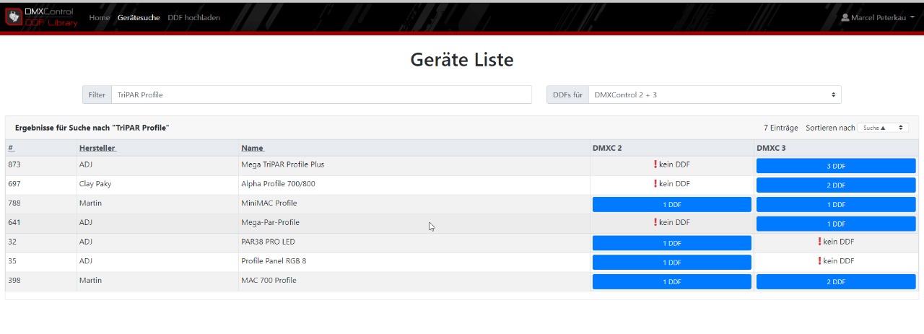Click the 3 DDF button for Mega TriPAR Profile Plus
Viewport: 924px width, 334px height.
click(x=836, y=166)
